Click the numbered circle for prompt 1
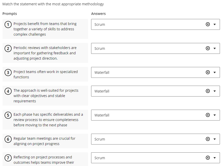Viewport: 224px width, 166px height. [x=8, y=25]
